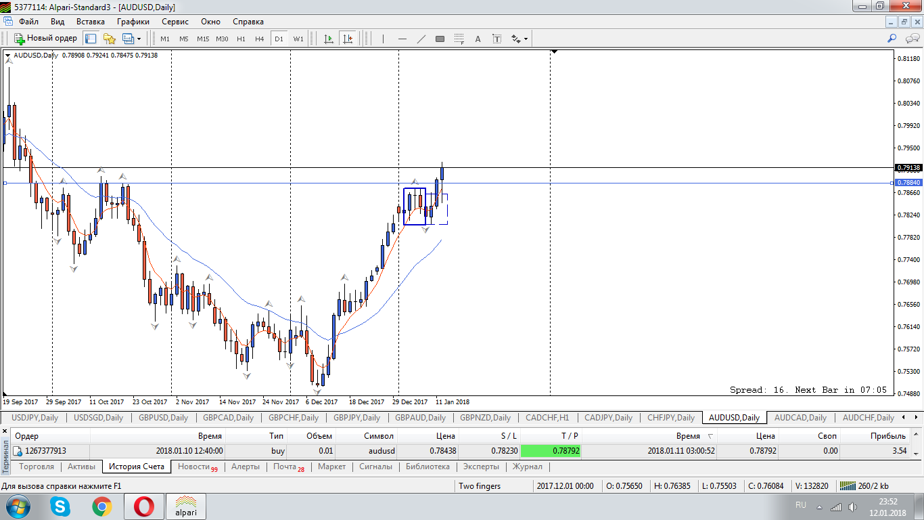This screenshot has height=520, width=924.
Task: Click the green T/P cell 0.78792
Action: pyautogui.click(x=551, y=450)
